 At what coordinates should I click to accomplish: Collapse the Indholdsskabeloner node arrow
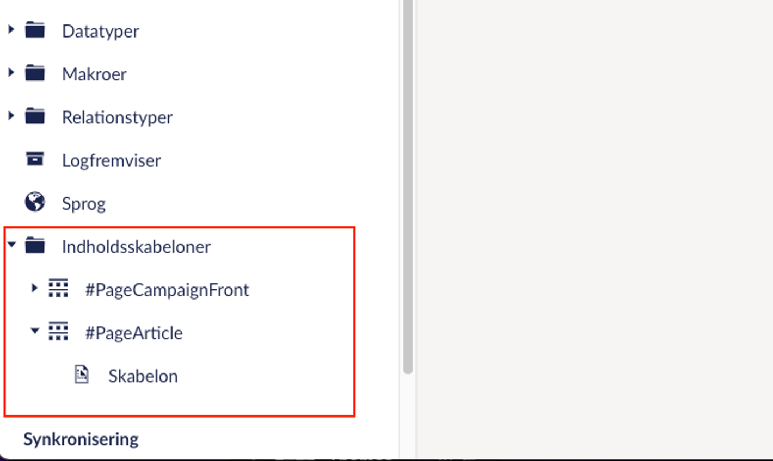(11, 245)
